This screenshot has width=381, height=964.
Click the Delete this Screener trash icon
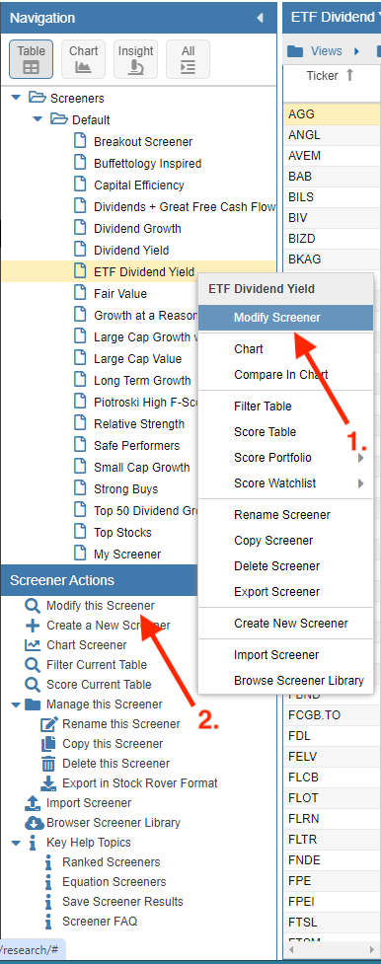(x=48, y=763)
